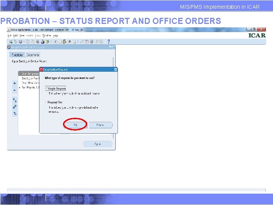Image resolution: width=273 pixels, height=205 pixels.
Task: Click the Translations globe toolbar icon
Action: (x=92, y=42)
